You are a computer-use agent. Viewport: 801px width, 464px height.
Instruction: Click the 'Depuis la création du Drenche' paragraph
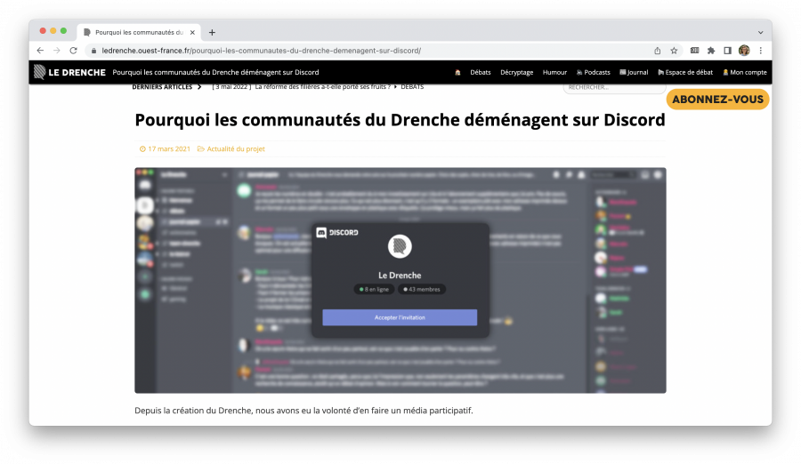tap(304, 411)
